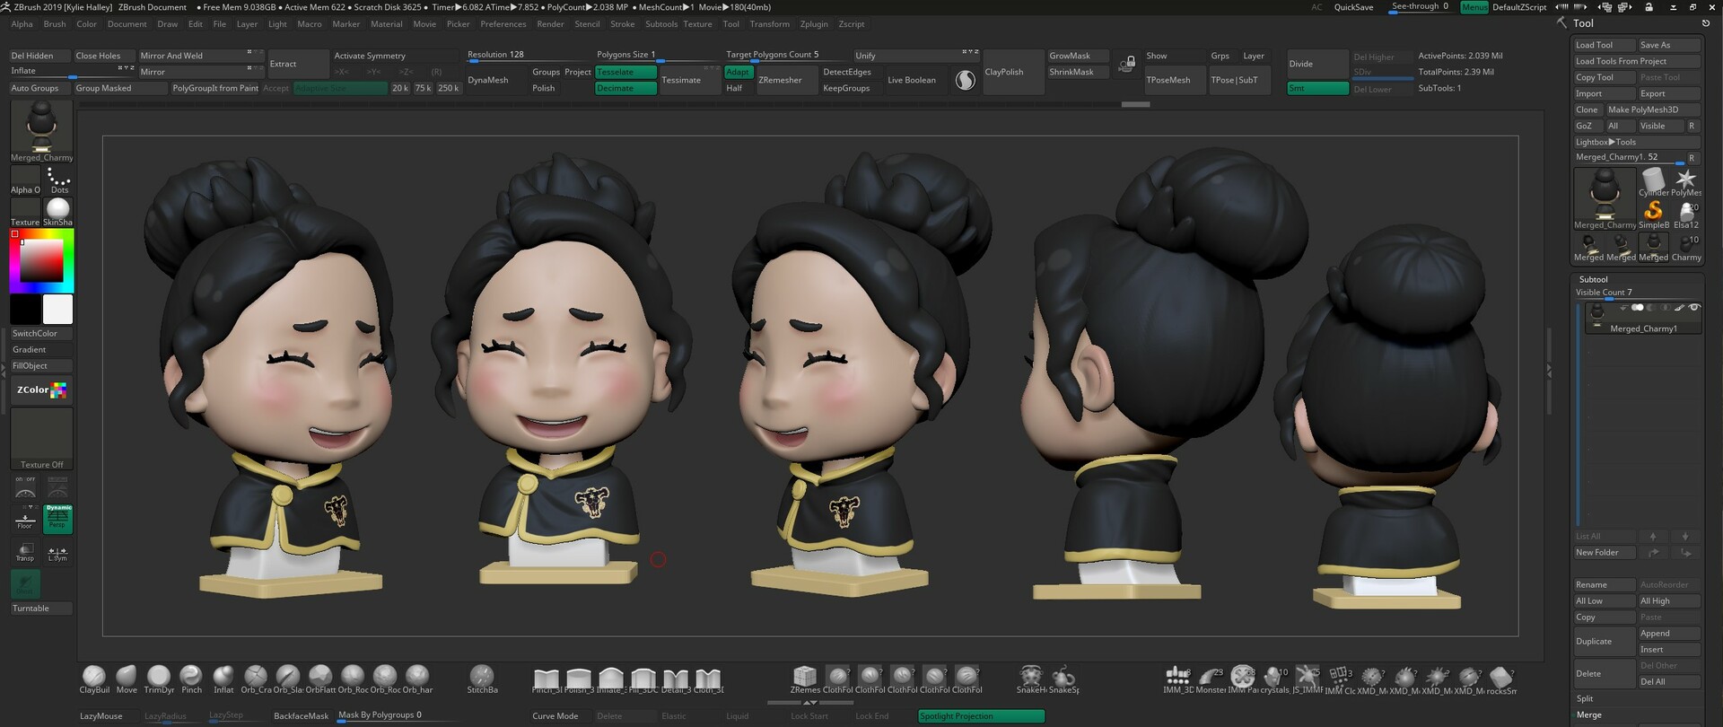Click the Duplicate subtool button

(x=1605, y=642)
